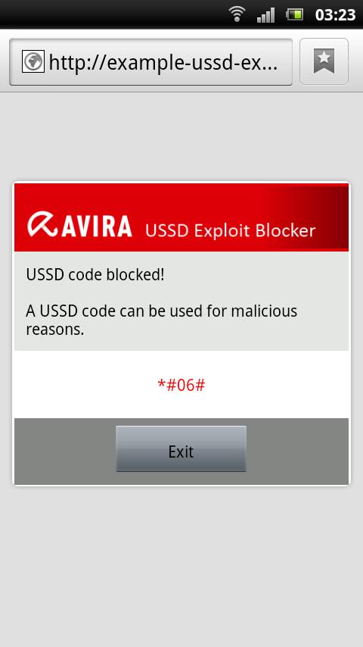Click the malicious reasons warning text

coord(162,320)
